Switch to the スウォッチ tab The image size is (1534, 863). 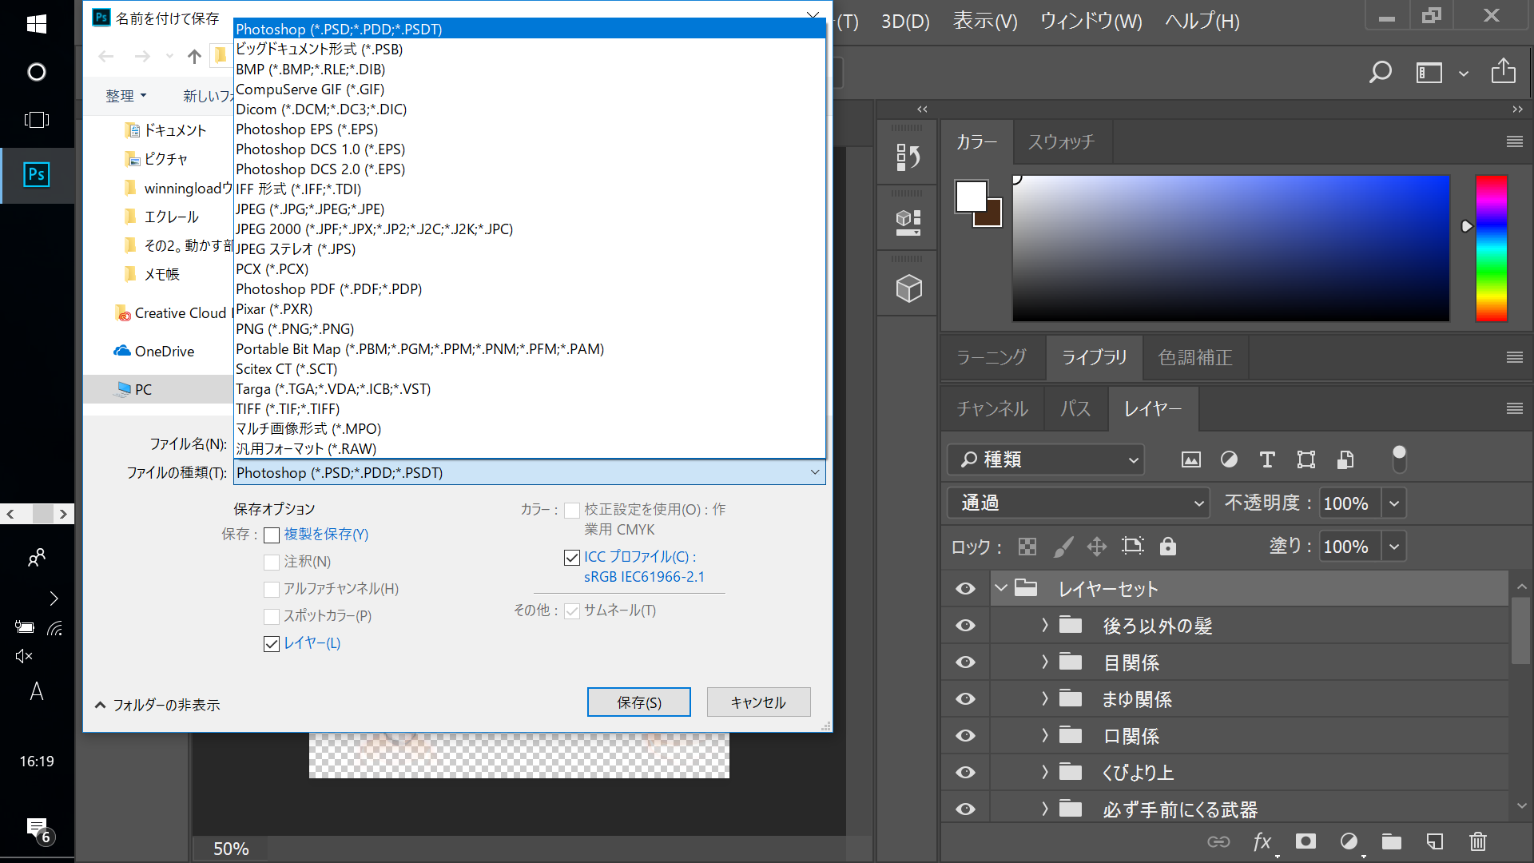1061,142
